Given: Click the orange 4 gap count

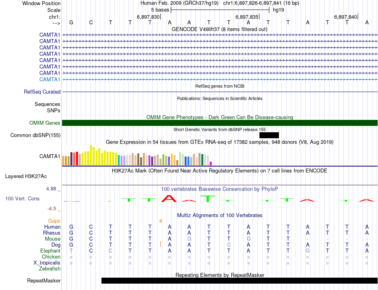Looking at the screenshot, I should [160, 221].
